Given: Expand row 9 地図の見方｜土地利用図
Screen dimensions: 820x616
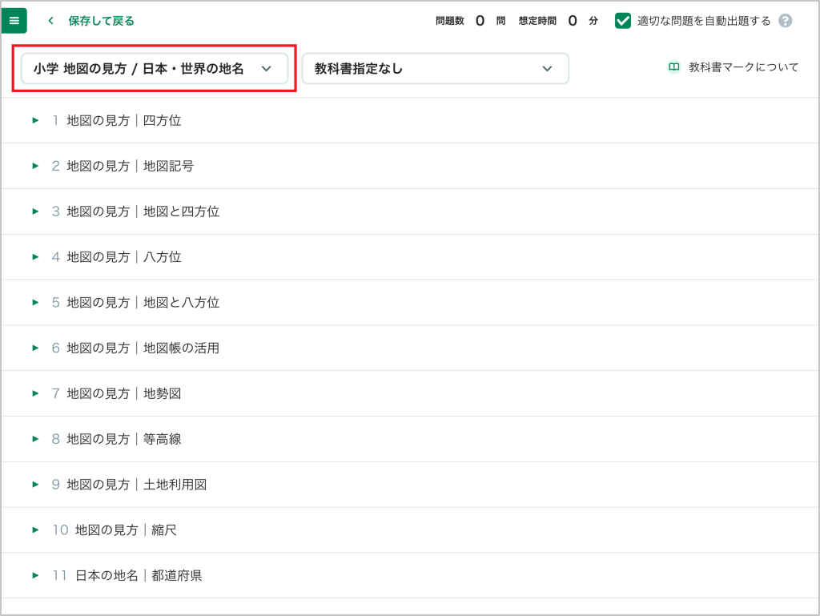Looking at the screenshot, I should tap(35, 484).
